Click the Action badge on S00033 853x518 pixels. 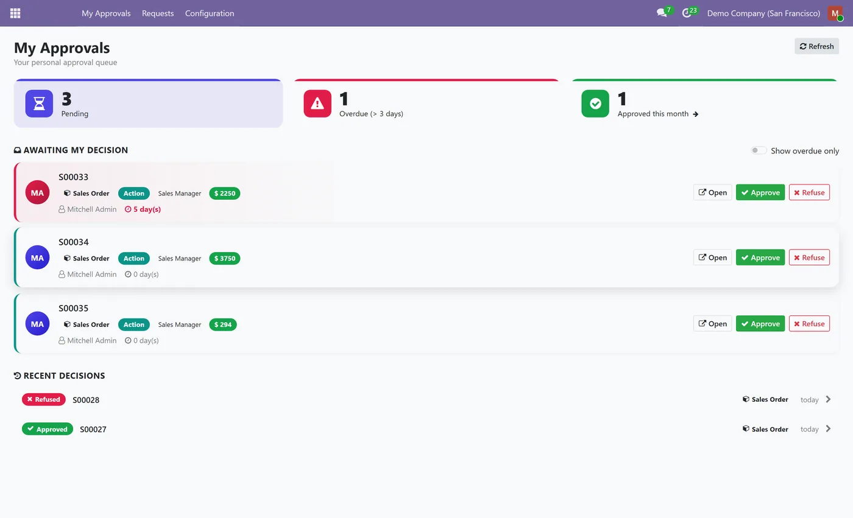134,193
